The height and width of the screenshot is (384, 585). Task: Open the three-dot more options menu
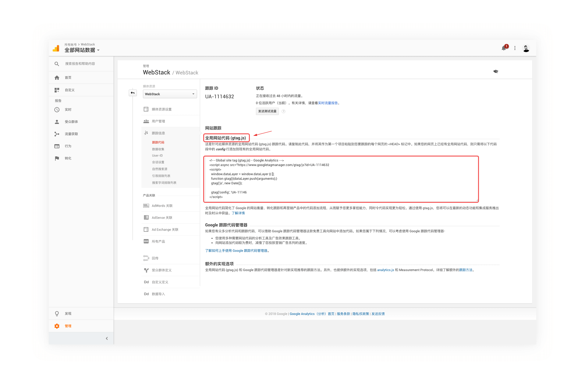(515, 48)
